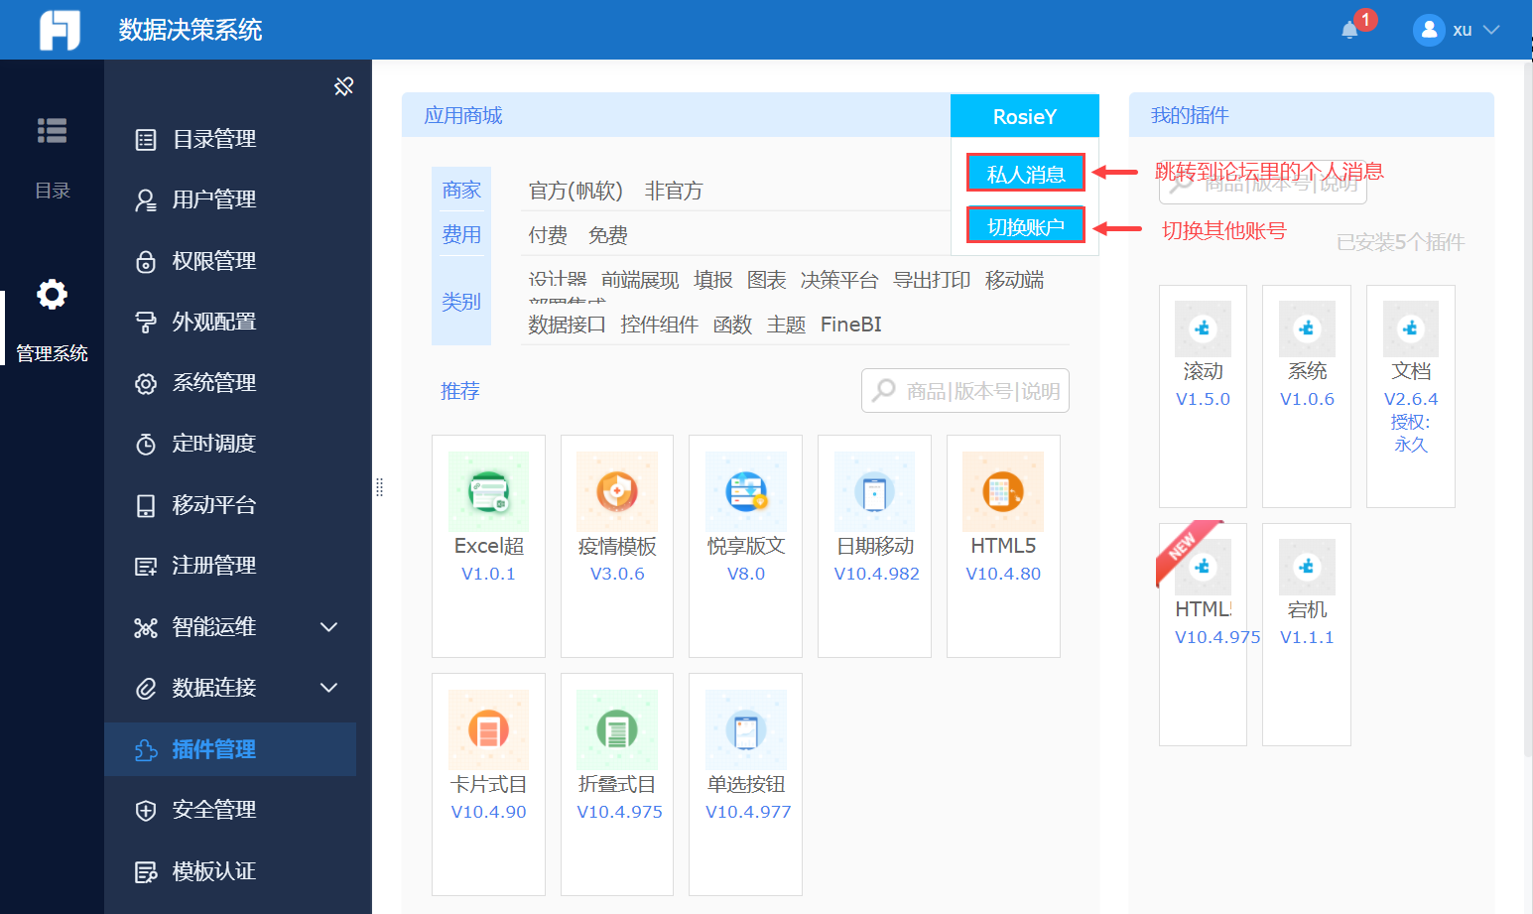Viewport: 1533px width, 914px height.
Task: Expand the xu account dropdown arrow
Action: tap(1491, 30)
